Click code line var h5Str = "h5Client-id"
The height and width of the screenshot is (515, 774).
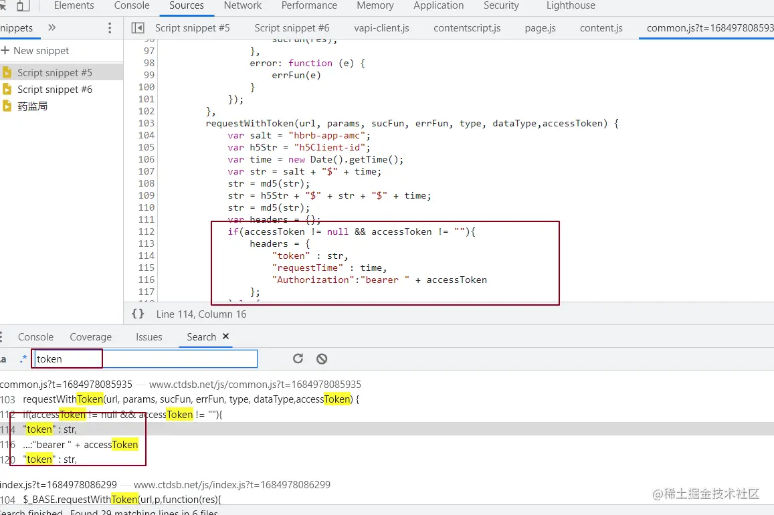click(298, 148)
